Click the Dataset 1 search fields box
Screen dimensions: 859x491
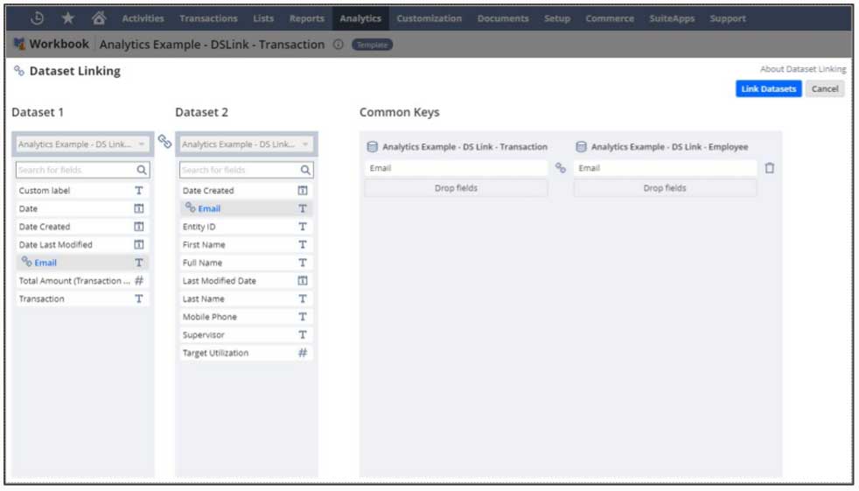74,170
